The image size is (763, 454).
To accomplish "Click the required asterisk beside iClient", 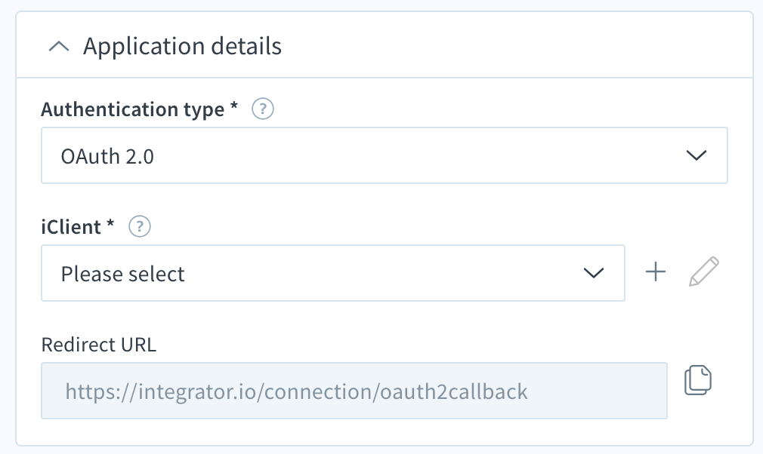I will point(110,223).
